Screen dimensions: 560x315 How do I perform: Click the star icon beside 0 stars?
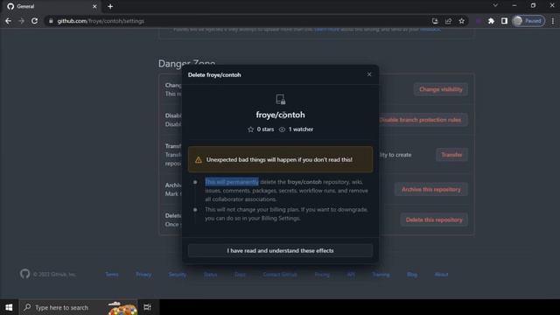[x=251, y=129]
